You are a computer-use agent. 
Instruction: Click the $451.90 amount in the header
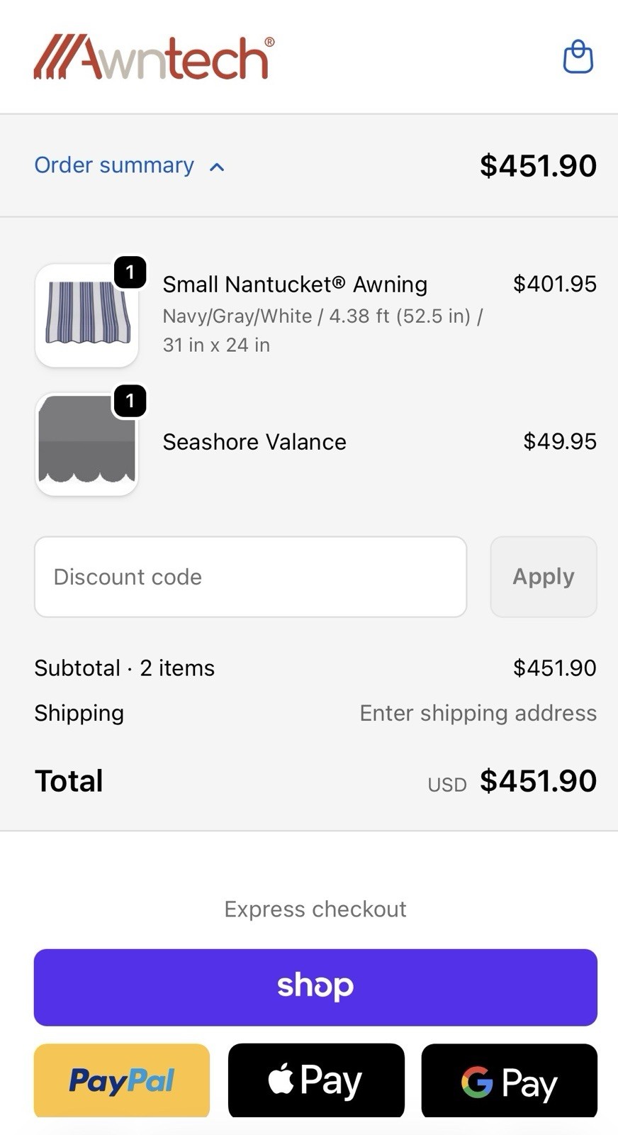[x=538, y=166]
